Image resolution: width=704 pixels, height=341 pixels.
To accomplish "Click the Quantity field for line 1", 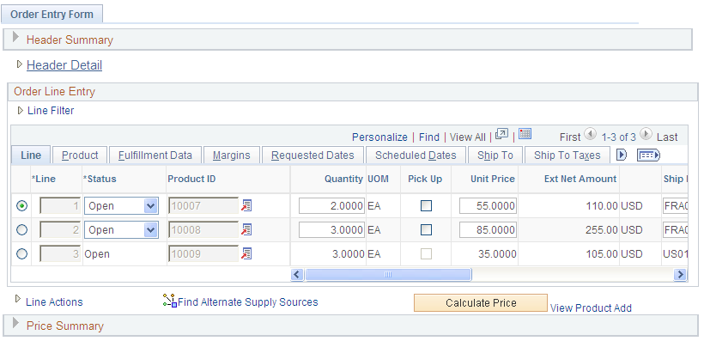I will click(331, 206).
